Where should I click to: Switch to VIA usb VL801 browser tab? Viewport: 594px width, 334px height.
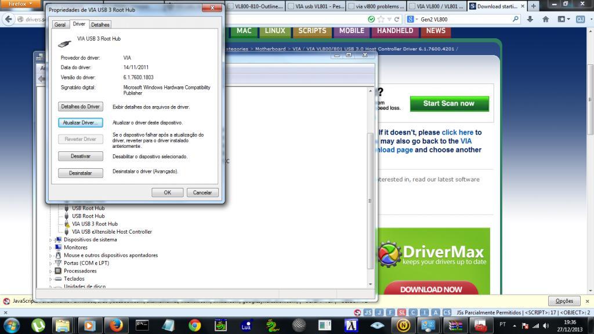tap(316, 6)
